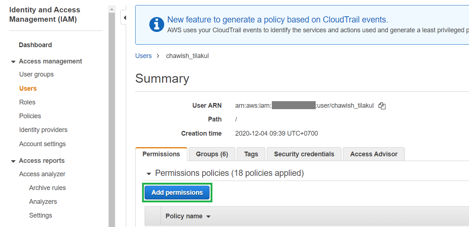Image resolution: width=469 pixels, height=227 pixels.
Task: Open the Roles section
Action: click(x=27, y=102)
